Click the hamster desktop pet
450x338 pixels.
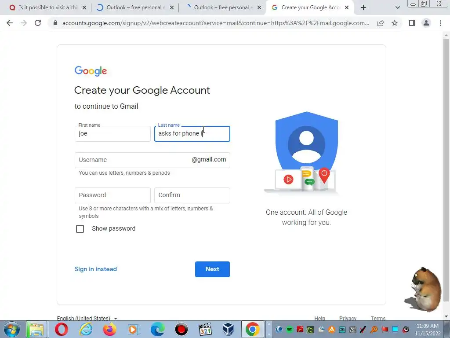[423, 290]
